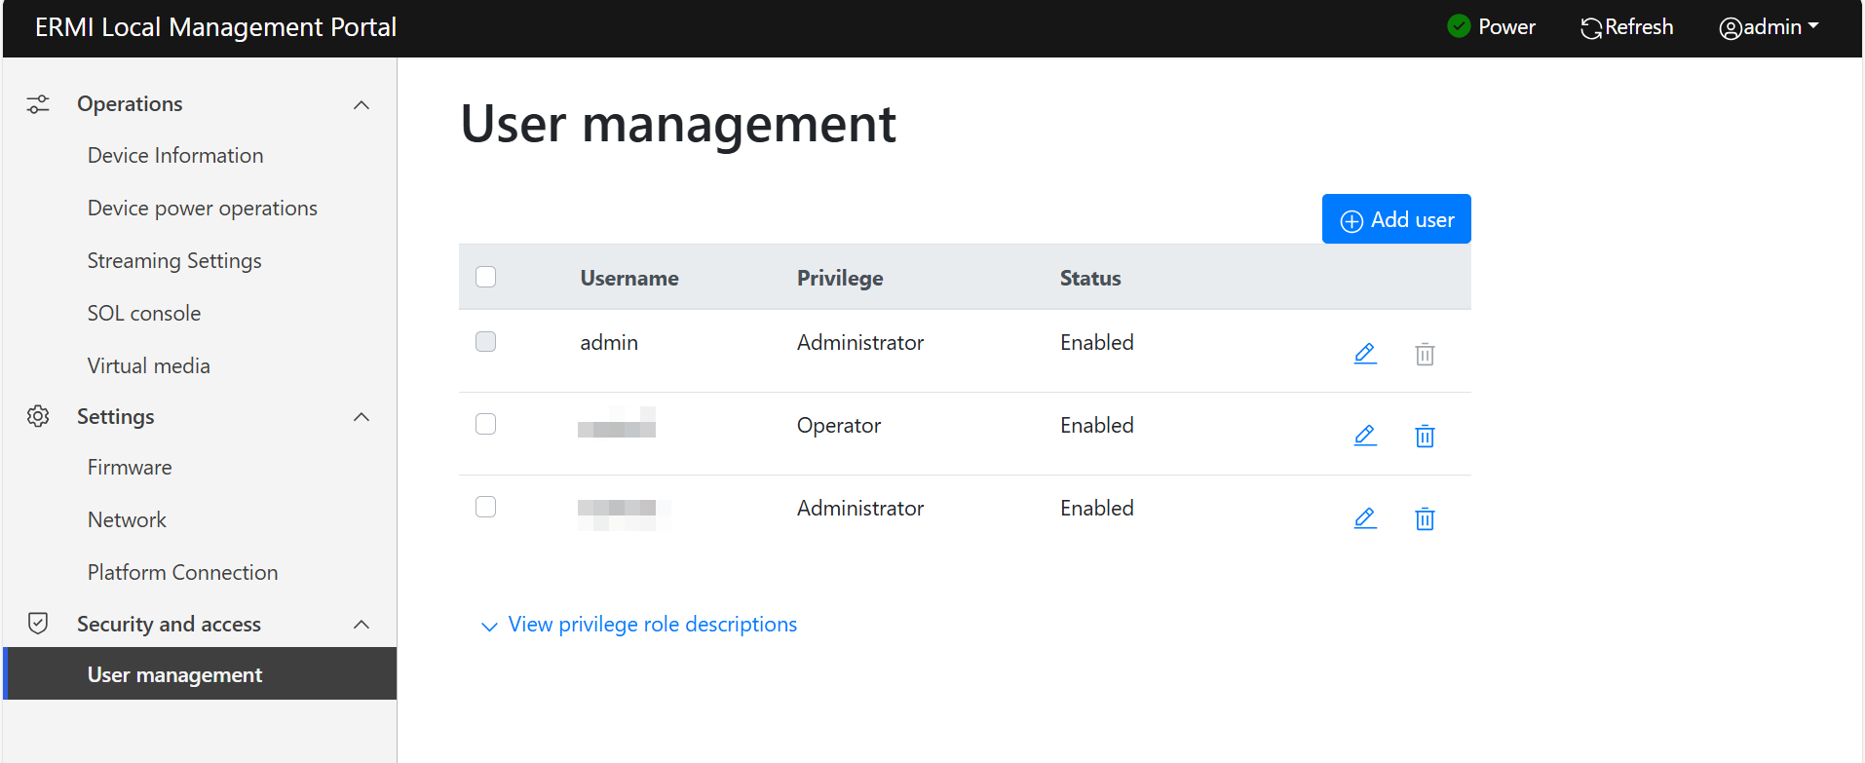Click trash icon in the last user row
This screenshot has height=763, width=1865.
pos(1424,518)
